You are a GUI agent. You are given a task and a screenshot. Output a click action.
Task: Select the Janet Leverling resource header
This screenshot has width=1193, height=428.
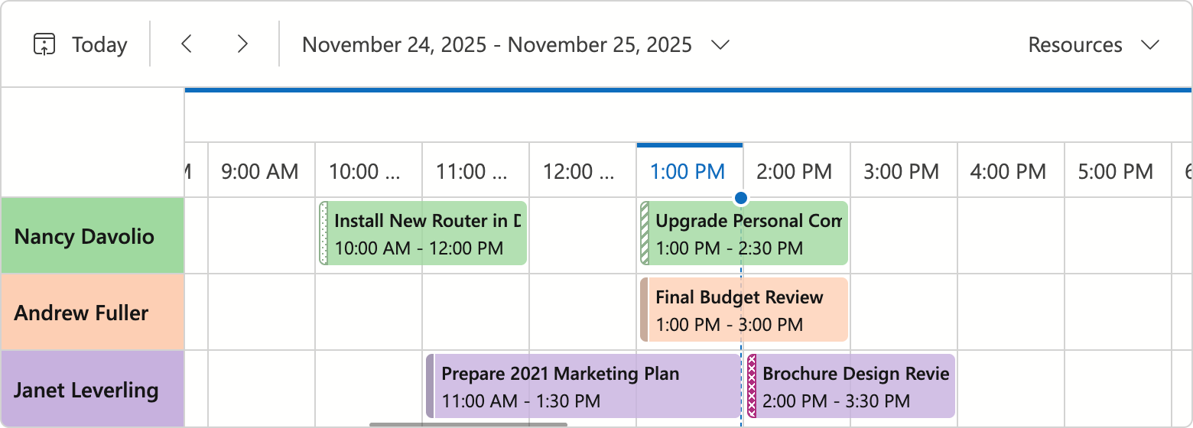click(93, 389)
